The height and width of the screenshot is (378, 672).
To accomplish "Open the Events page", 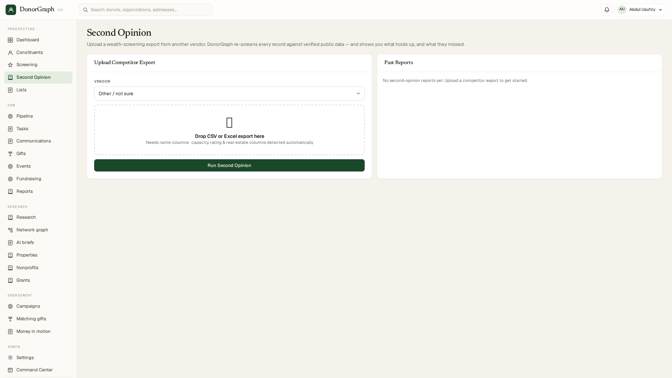I will coord(38,166).
